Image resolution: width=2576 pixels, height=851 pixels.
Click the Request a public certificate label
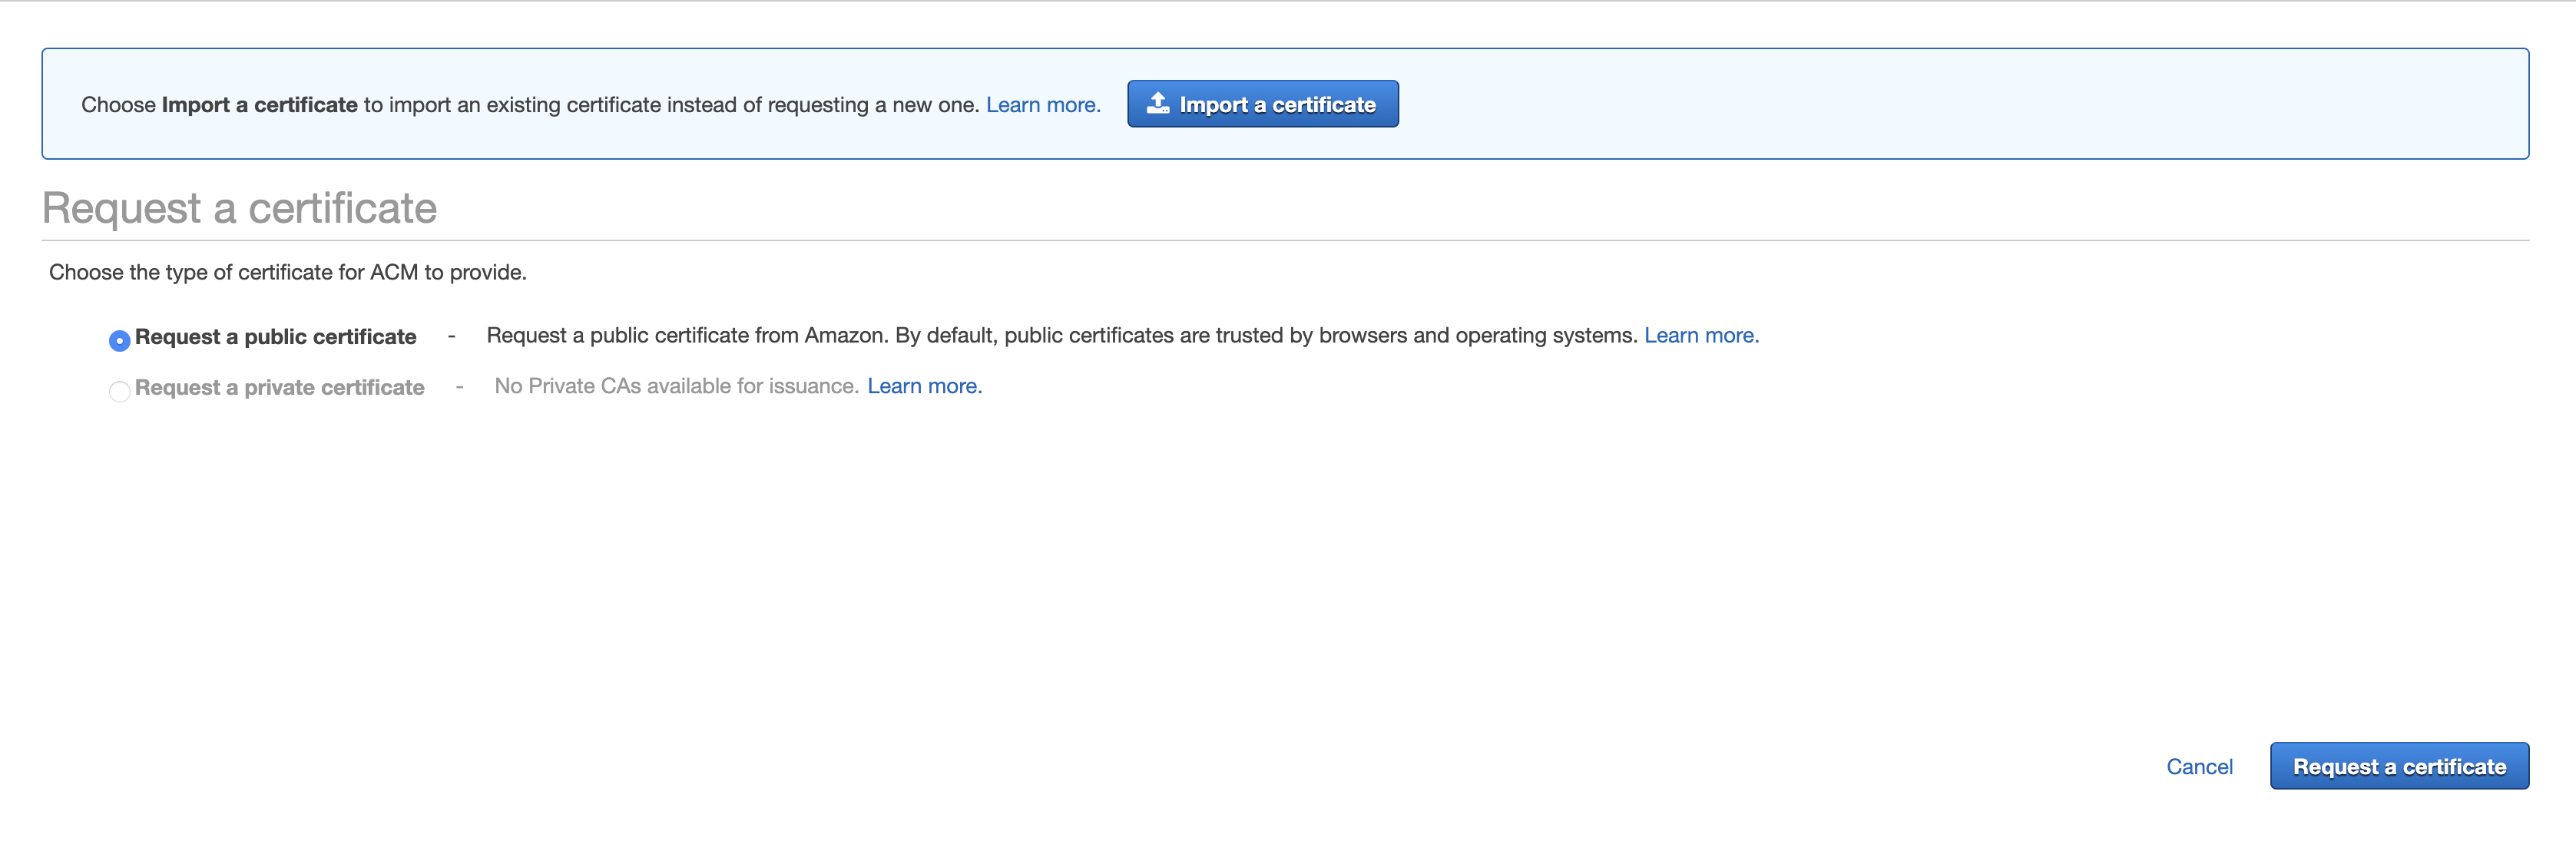(x=275, y=337)
